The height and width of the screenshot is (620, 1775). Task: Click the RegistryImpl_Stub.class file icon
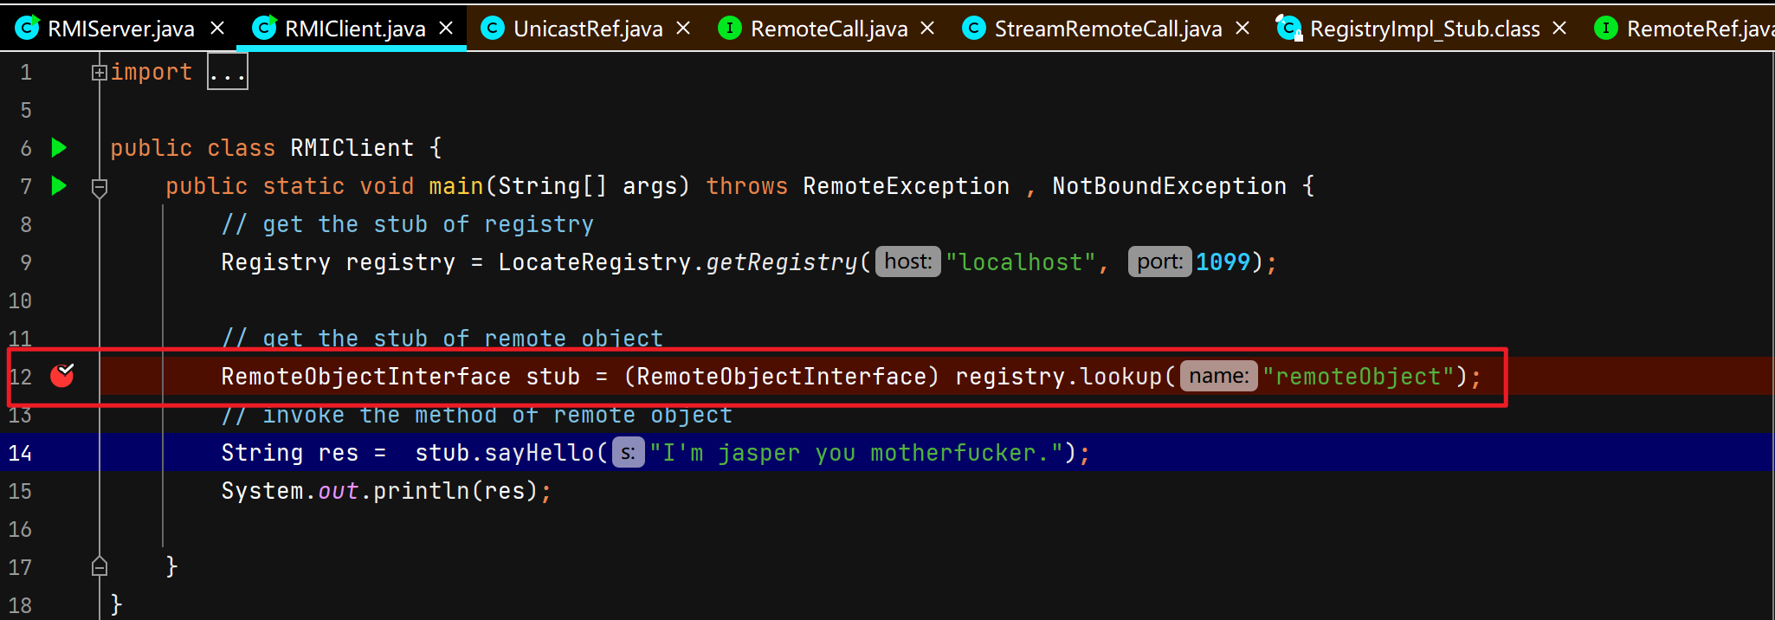tap(1289, 29)
